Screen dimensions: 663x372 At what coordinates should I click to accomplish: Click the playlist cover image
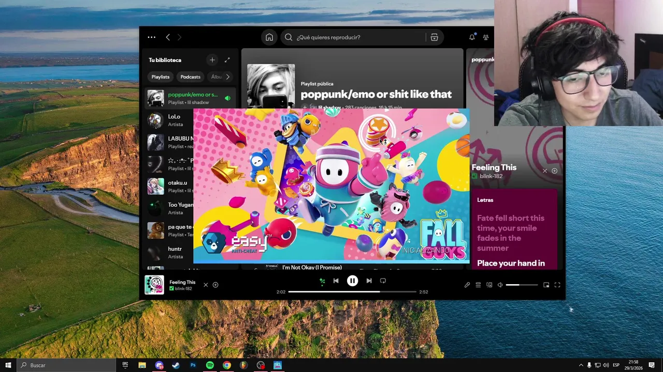tap(271, 86)
